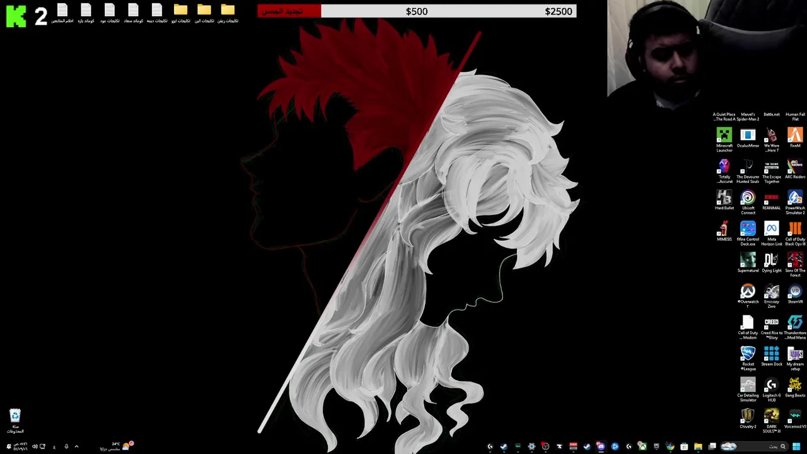Viewport: 807px width, 454px height.
Task: Select the Gang Beasts desktop icon
Action: [x=795, y=388]
